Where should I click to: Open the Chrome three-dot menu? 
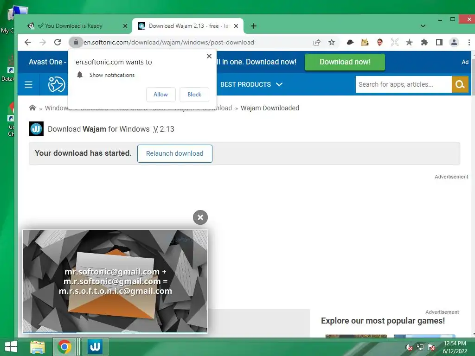pos(469,42)
